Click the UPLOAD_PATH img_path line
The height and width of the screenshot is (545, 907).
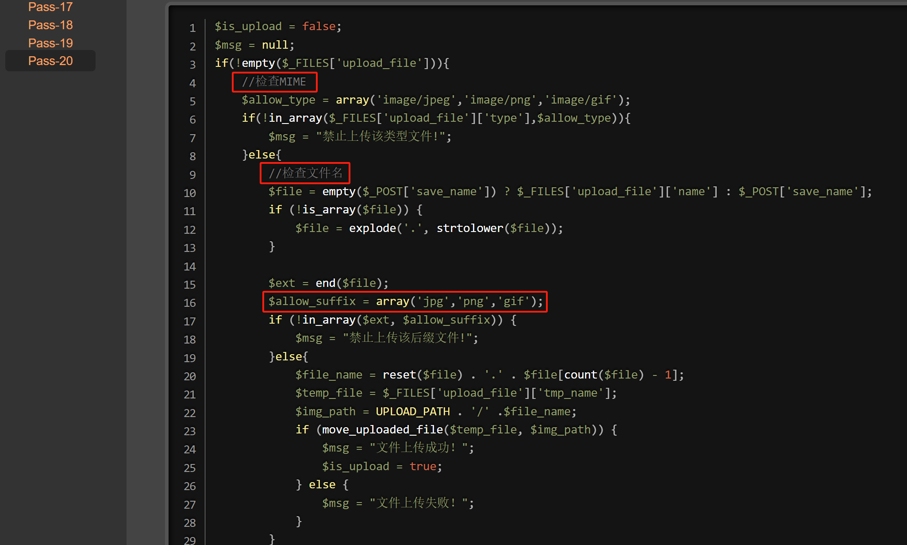pyautogui.click(x=435, y=412)
